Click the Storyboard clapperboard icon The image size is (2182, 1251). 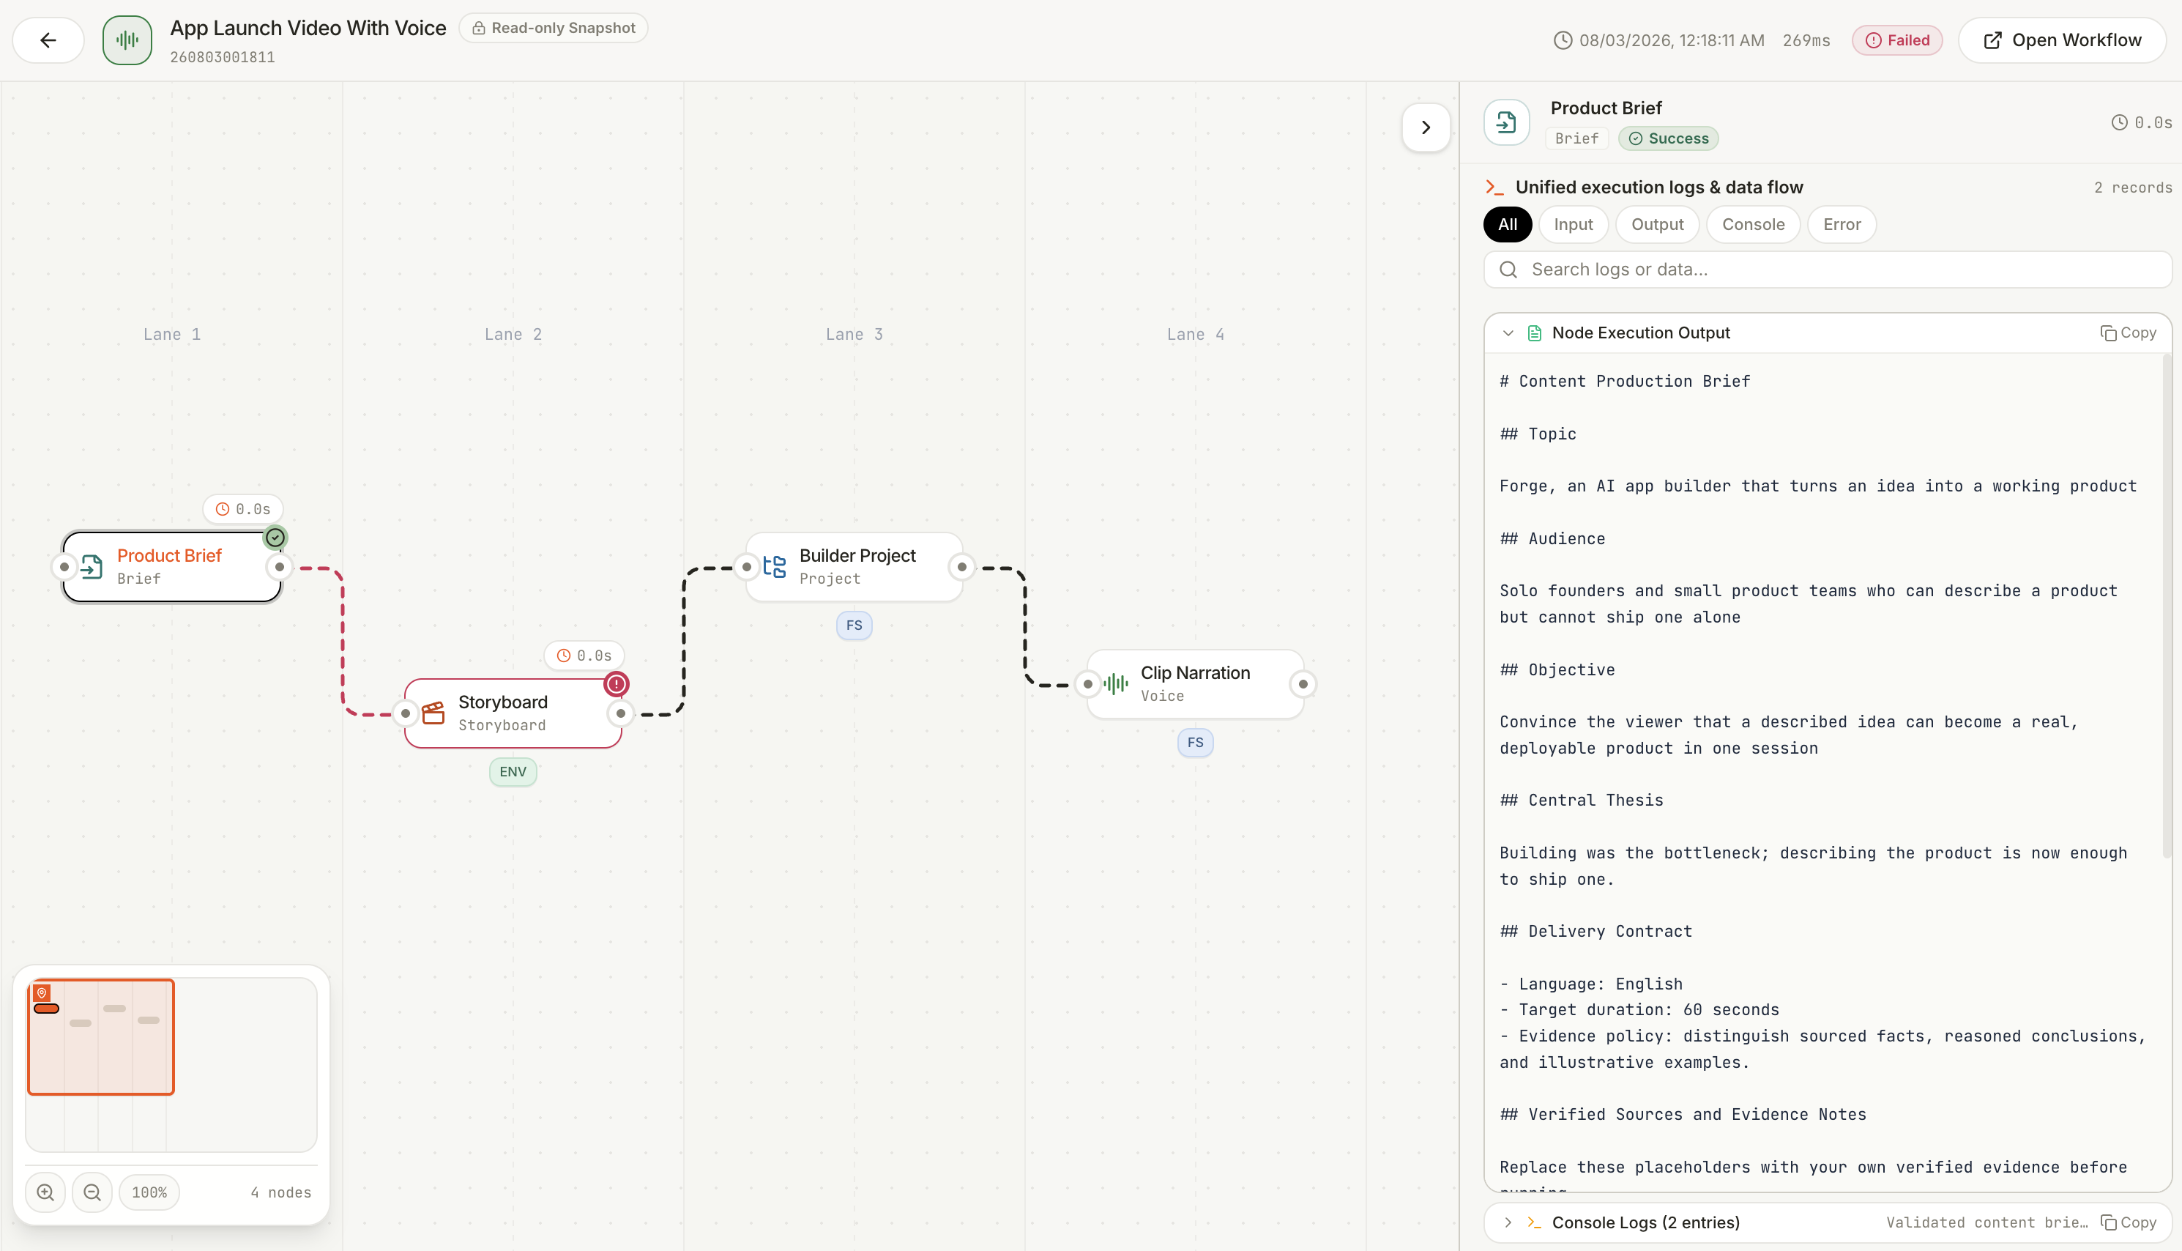coord(433,713)
